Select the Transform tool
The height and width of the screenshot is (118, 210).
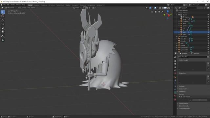3,31
